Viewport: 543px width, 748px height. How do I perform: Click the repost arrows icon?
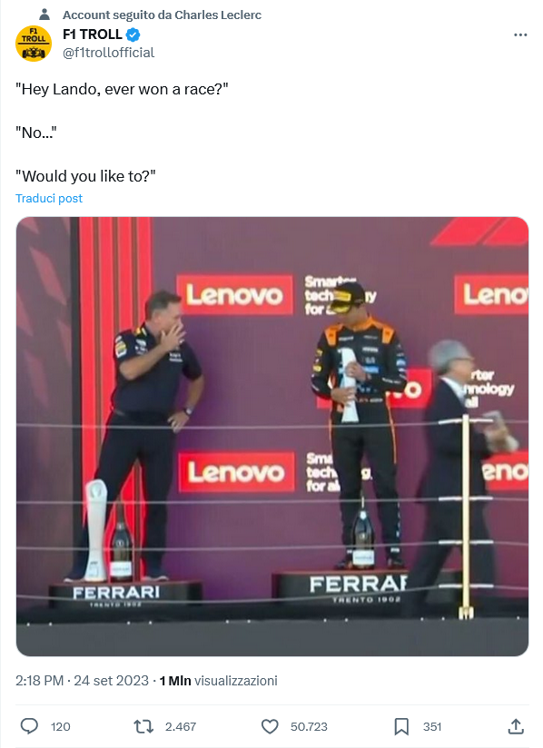(143, 726)
